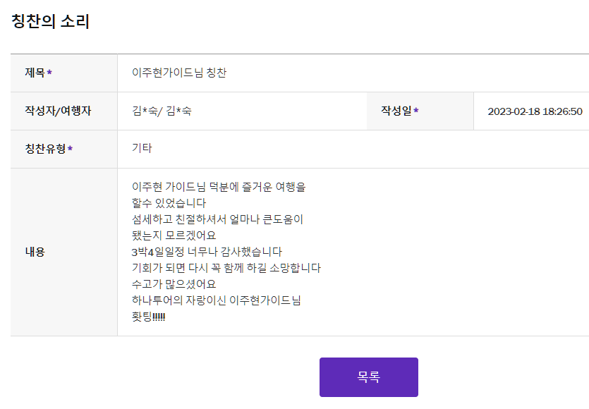This screenshot has height=409, width=589.
Task: Select the 작성자/여행자 label cell
Action: click(58, 111)
